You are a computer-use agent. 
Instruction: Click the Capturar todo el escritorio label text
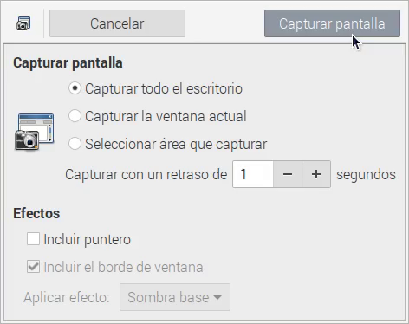click(x=164, y=88)
